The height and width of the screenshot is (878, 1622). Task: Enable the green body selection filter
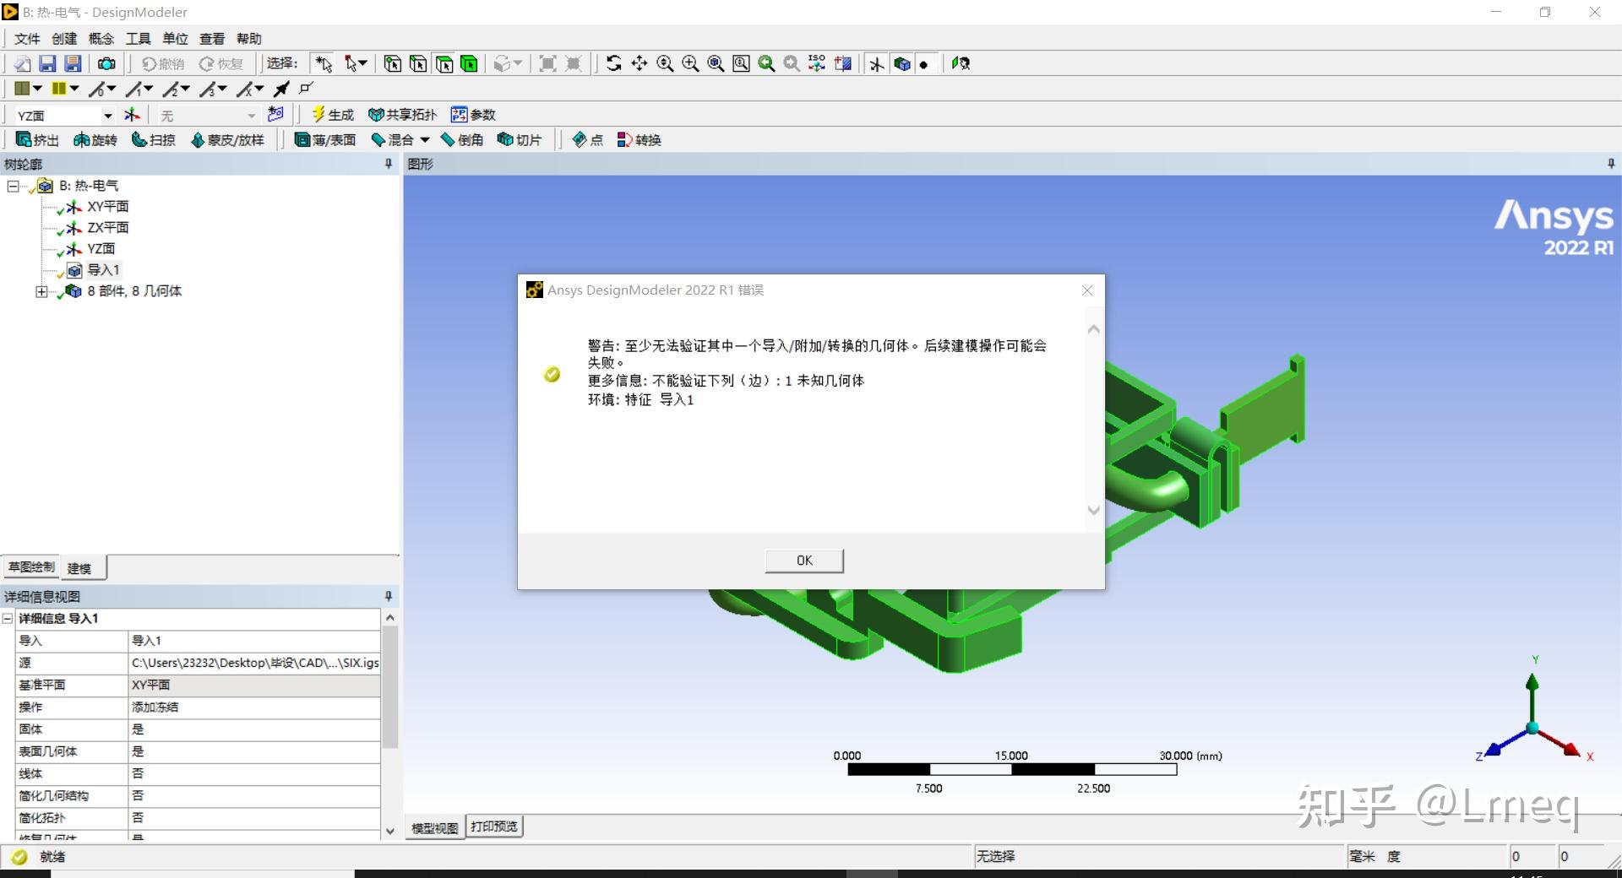(x=469, y=63)
